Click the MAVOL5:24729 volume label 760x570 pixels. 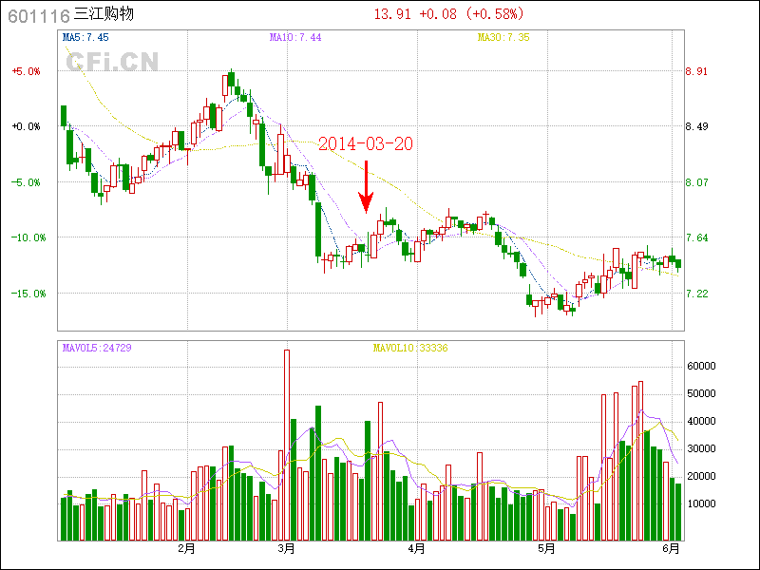(97, 348)
